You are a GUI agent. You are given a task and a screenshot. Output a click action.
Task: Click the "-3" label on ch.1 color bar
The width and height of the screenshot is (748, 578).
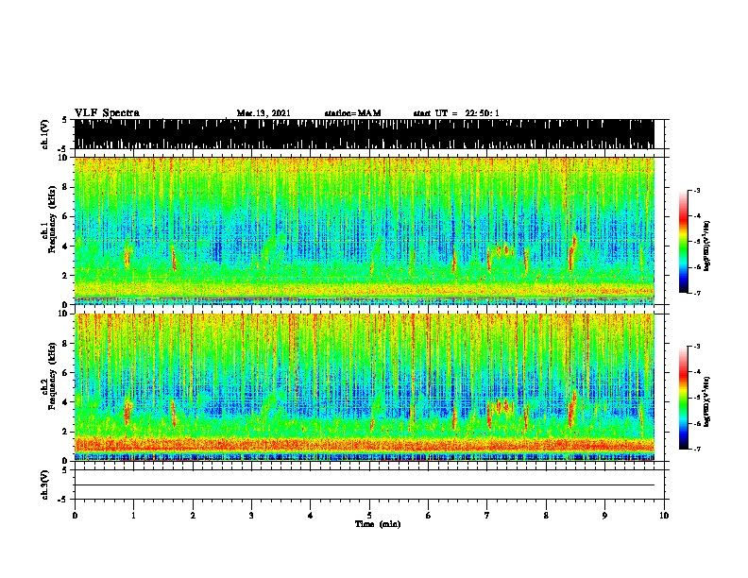click(696, 190)
